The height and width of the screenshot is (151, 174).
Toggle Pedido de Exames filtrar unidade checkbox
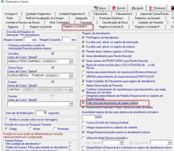(70, 147)
